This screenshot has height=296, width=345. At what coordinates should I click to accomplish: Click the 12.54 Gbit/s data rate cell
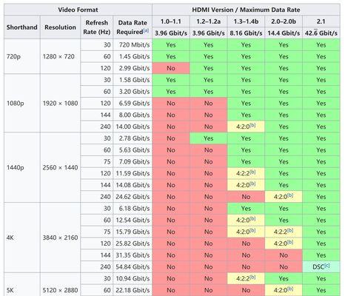(133, 220)
